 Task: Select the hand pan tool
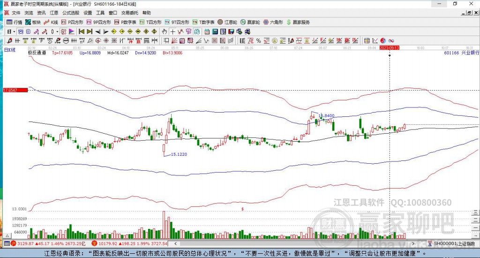pos(165,31)
